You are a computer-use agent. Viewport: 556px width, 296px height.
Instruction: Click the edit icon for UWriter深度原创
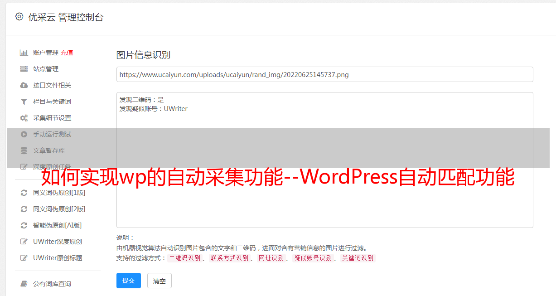(24, 242)
